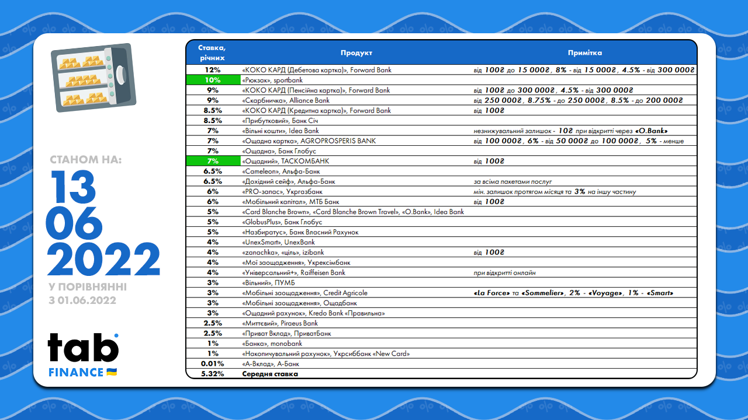This screenshot has height=420, width=748.
Task: Click «Накопичувальний рахунок», Укрсиббанк «New Card»
Action: coord(325,353)
